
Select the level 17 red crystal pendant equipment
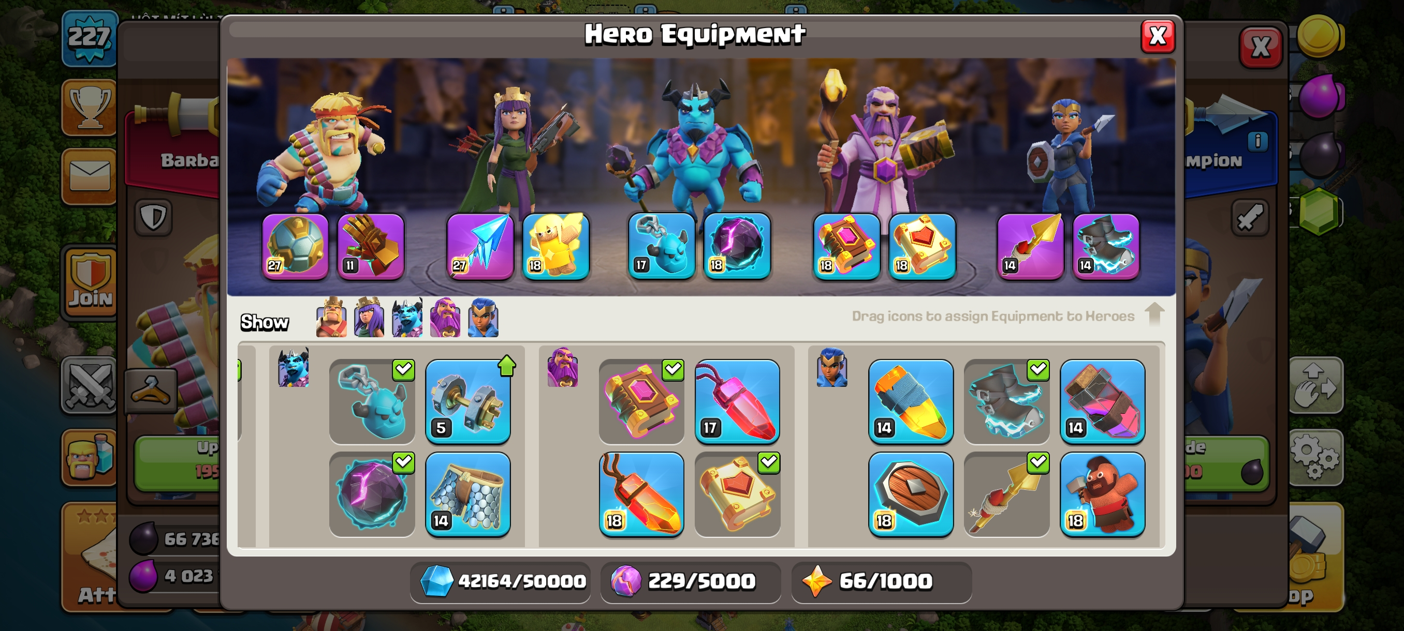pyautogui.click(x=737, y=401)
